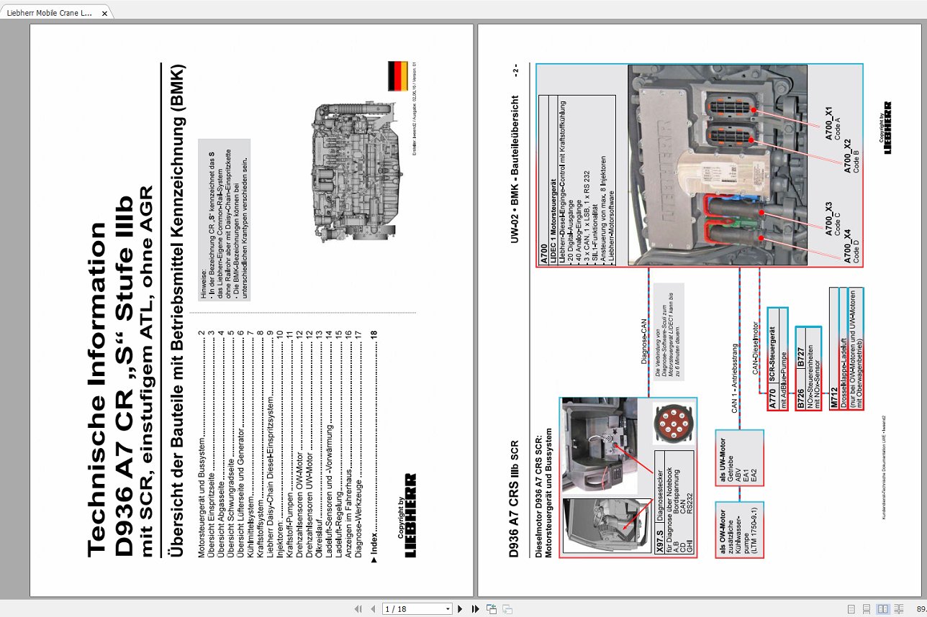
Task: Click 'Kühlmittelsystem' contents entry
Action: click(x=250, y=443)
